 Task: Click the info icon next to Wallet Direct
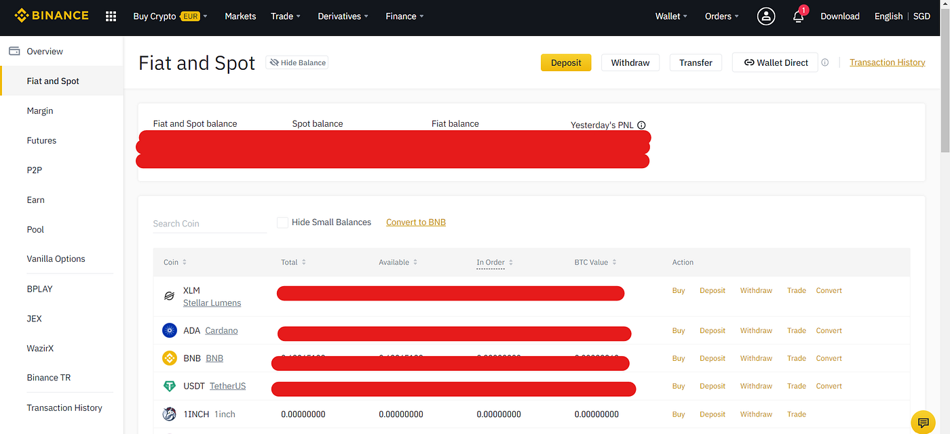(x=825, y=62)
